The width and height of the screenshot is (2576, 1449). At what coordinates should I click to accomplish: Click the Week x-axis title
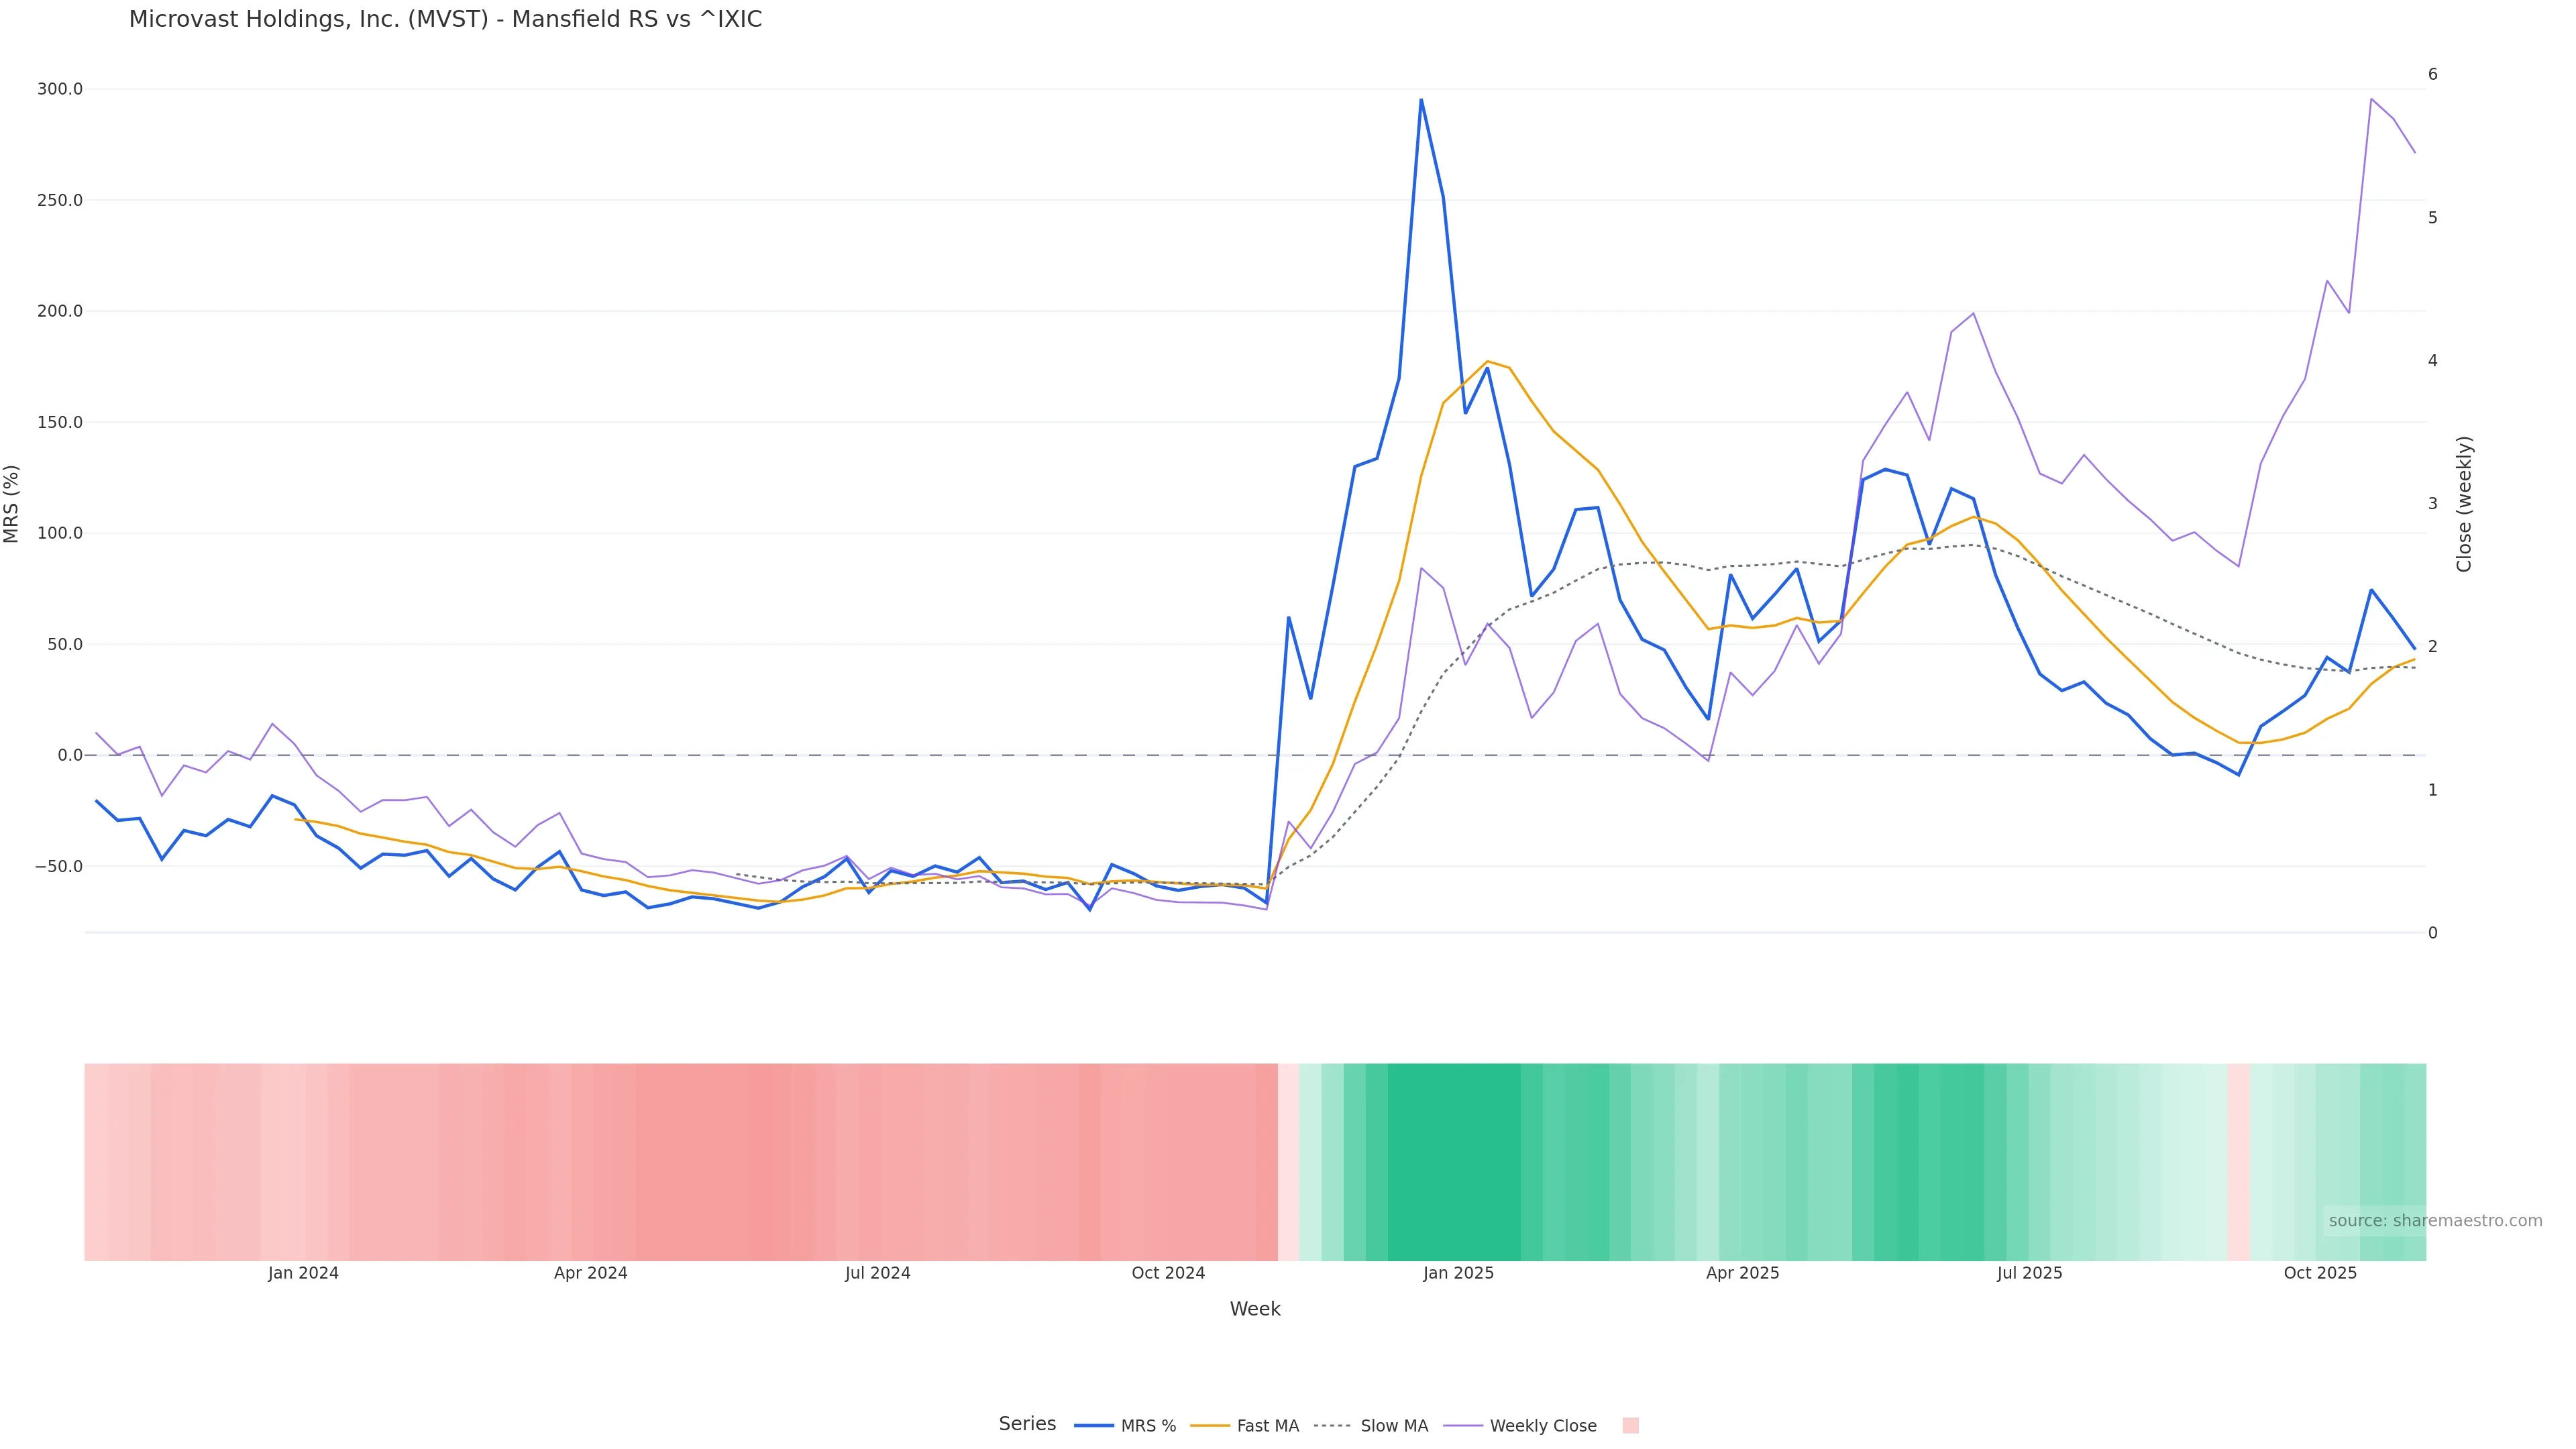(x=1255, y=1309)
